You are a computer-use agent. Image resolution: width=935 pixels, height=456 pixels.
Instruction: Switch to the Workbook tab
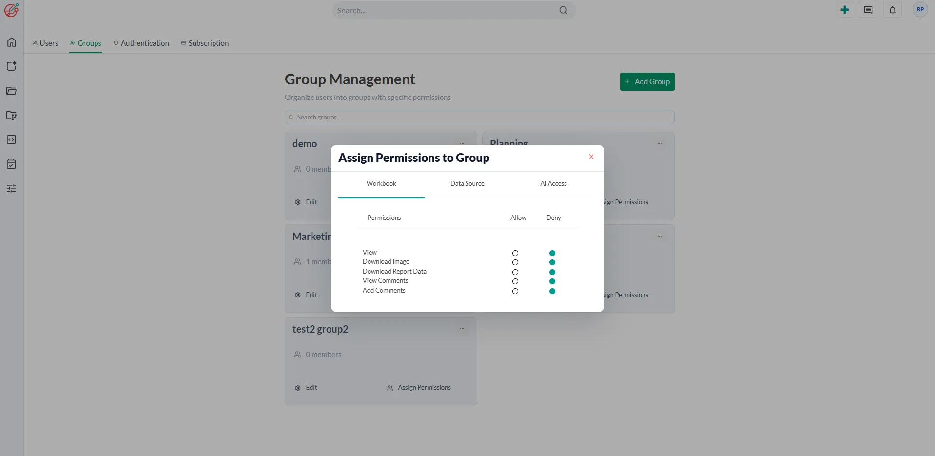coord(381,184)
